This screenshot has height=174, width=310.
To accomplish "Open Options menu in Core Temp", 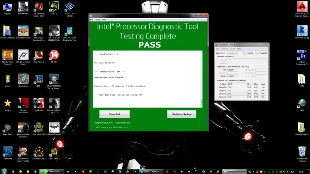I will [225, 49].
